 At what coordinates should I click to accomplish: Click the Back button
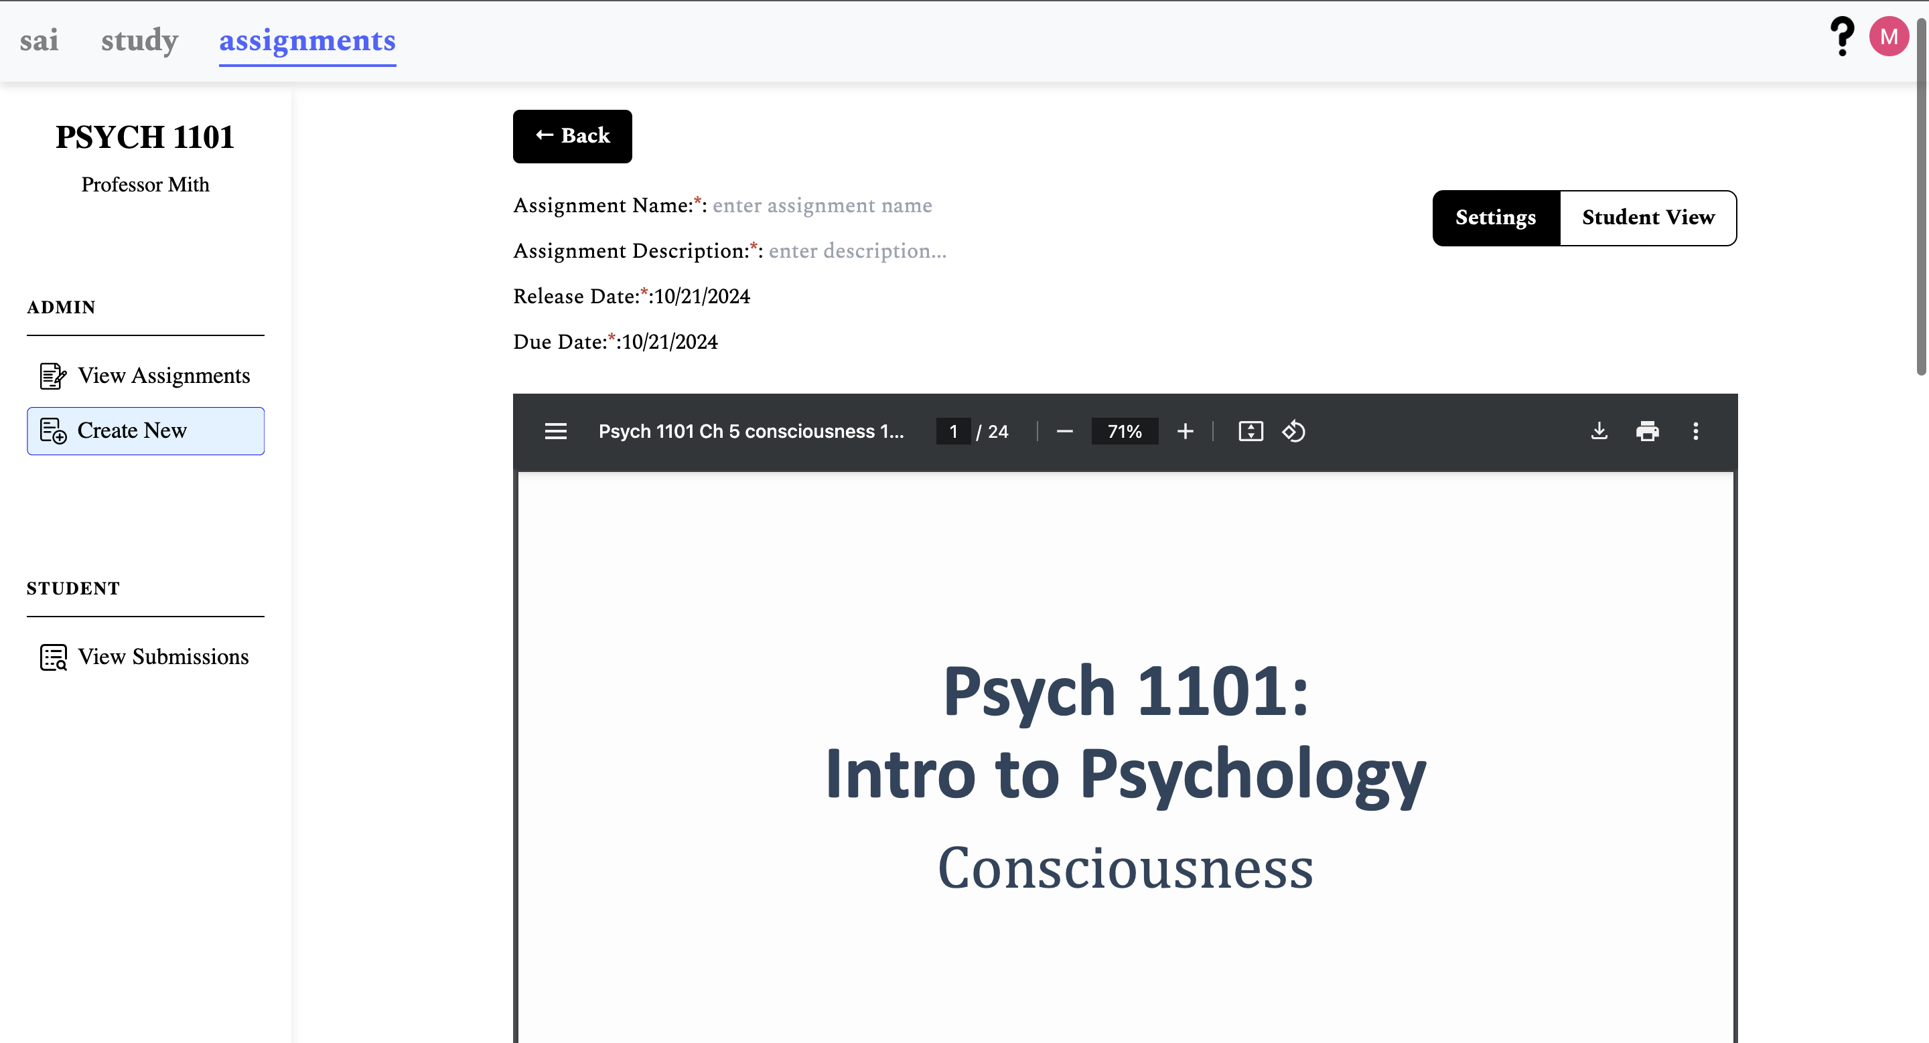[572, 136]
